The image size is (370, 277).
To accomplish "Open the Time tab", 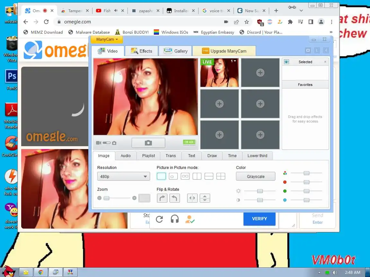I will tap(232, 156).
